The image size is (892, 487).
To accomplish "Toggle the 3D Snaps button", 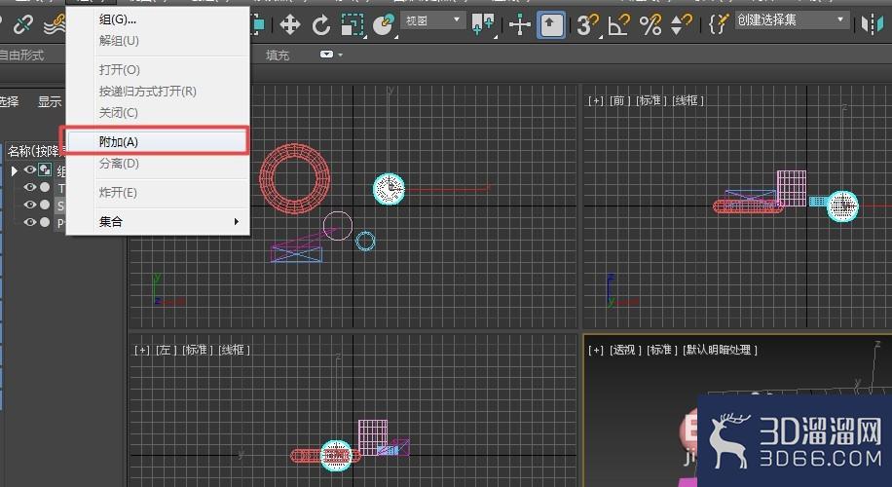I will 587,25.
